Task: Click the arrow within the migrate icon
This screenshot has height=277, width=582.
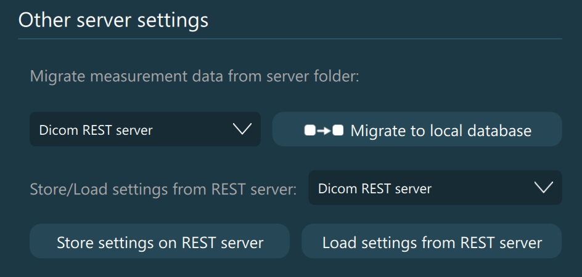Action: pos(324,130)
